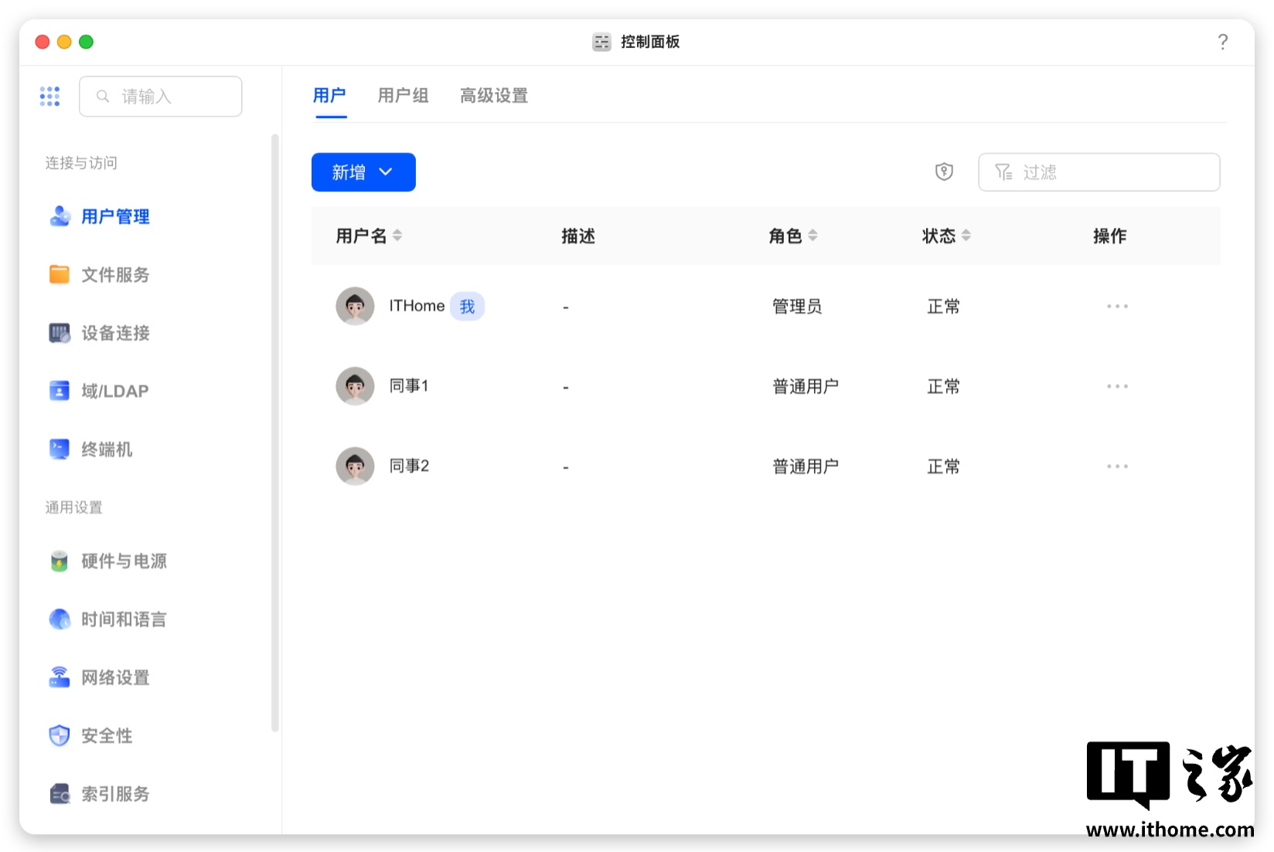The width and height of the screenshot is (1274, 852).
Task: Click 普通用户 role for 同事1
Action: pyautogui.click(x=806, y=386)
